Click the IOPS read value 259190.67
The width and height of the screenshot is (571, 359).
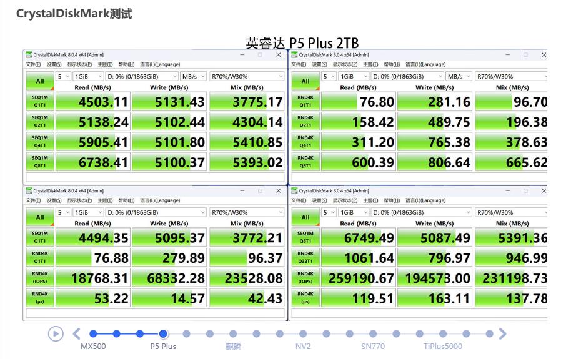click(x=361, y=278)
